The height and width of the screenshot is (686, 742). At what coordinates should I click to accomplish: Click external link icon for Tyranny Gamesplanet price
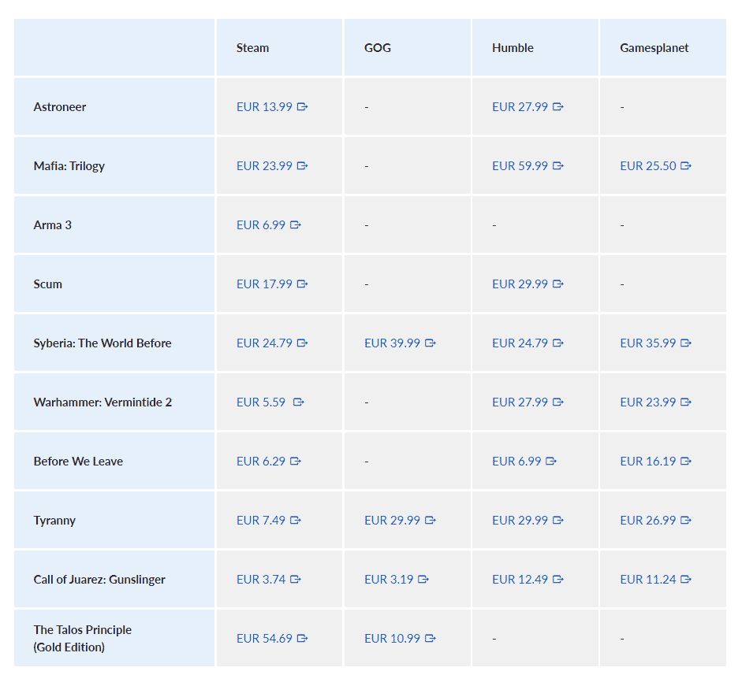click(x=686, y=521)
